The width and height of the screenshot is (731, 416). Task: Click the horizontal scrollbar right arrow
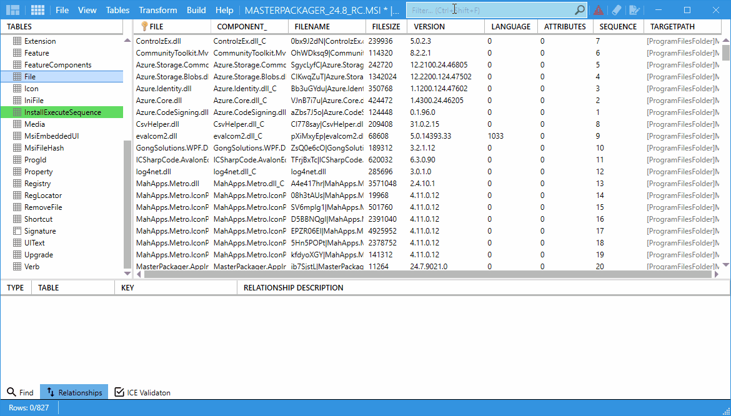pyautogui.click(x=717, y=274)
